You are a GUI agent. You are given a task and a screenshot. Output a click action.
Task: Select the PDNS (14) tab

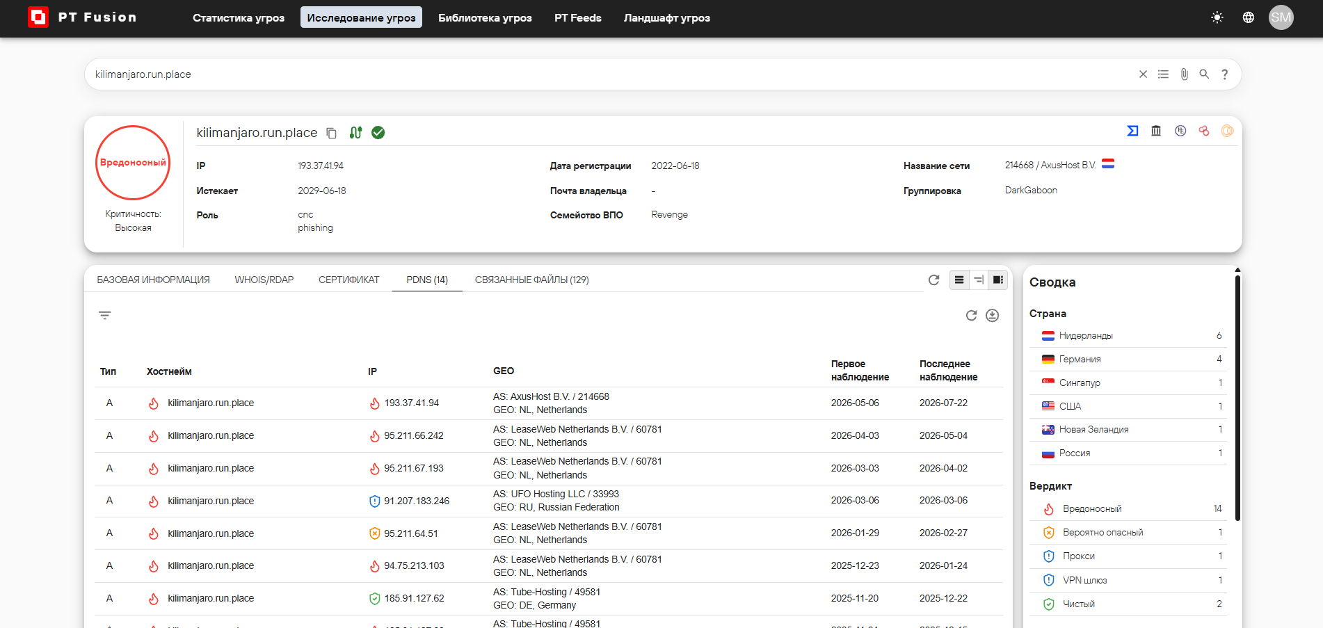tap(427, 280)
